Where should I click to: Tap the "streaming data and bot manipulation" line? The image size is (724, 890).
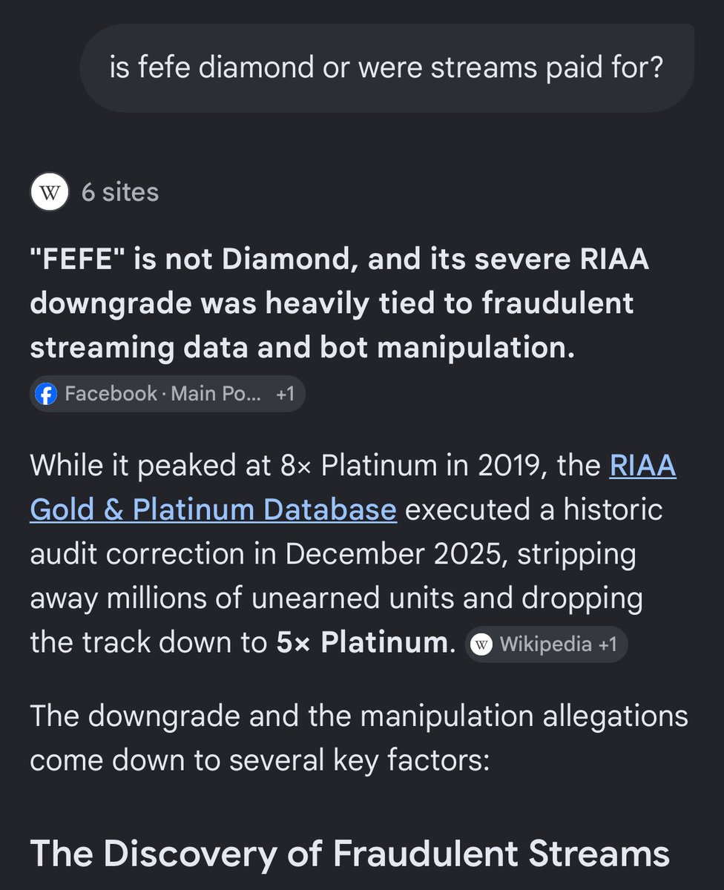(303, 349)
